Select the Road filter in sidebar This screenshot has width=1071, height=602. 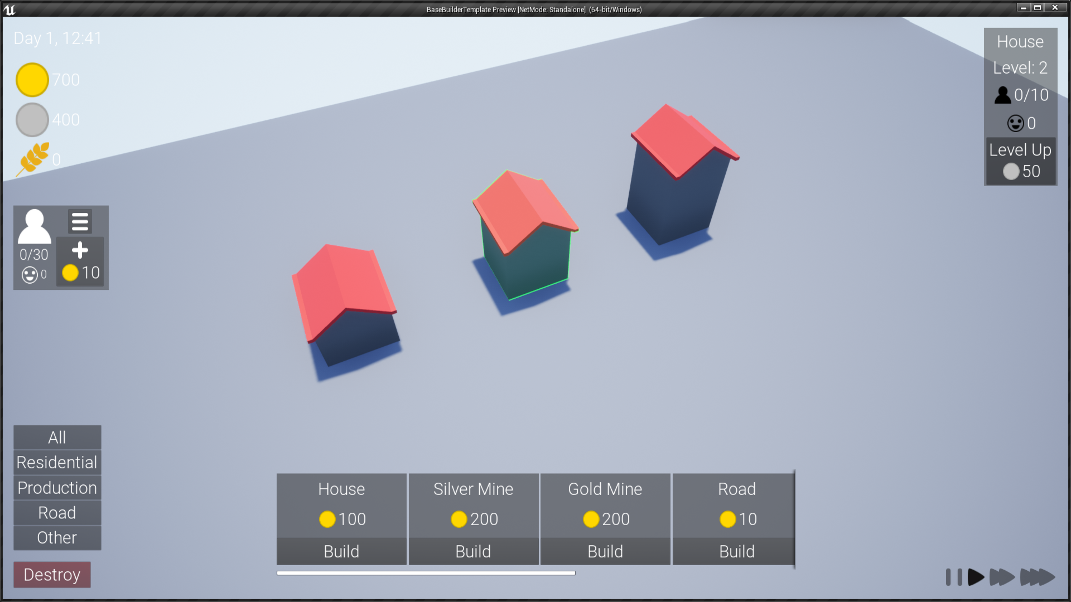pyautogui.click(x=56, y=512)
